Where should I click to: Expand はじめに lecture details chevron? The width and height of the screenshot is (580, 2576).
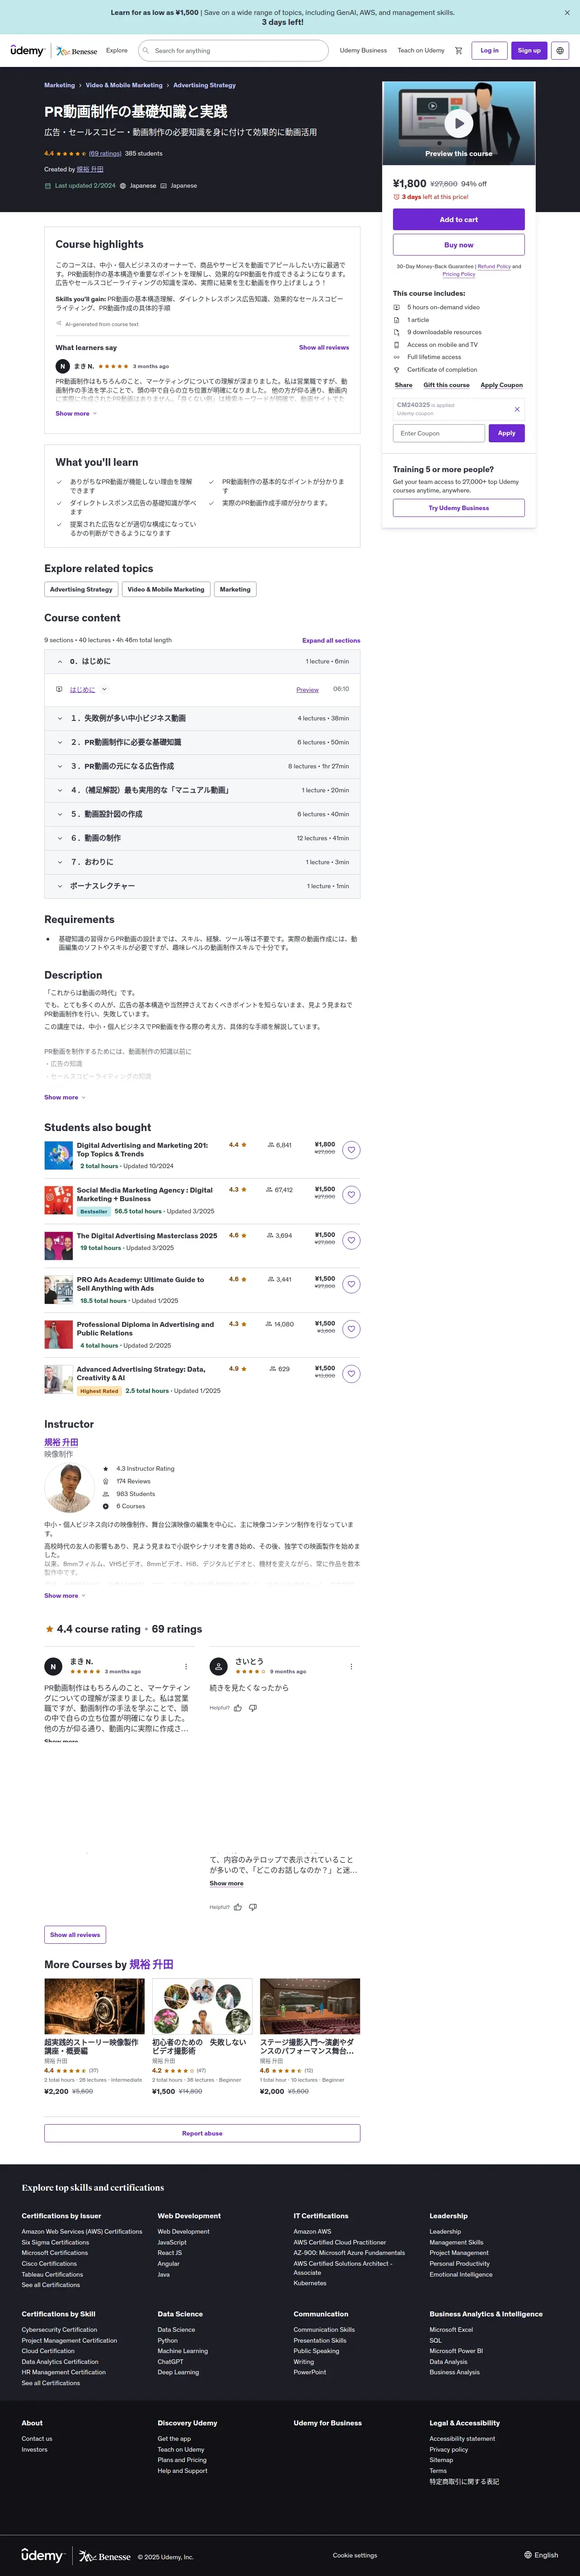pos(104,689)
